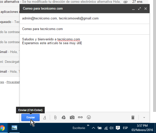Discard the draft with the trash icon
The height and width of the screenshot is (133, 156).
[133, 118]
